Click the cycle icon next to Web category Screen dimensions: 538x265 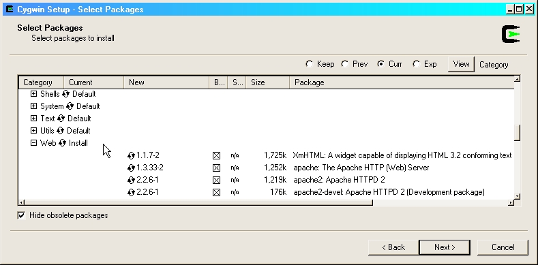(x=62, y=143)
